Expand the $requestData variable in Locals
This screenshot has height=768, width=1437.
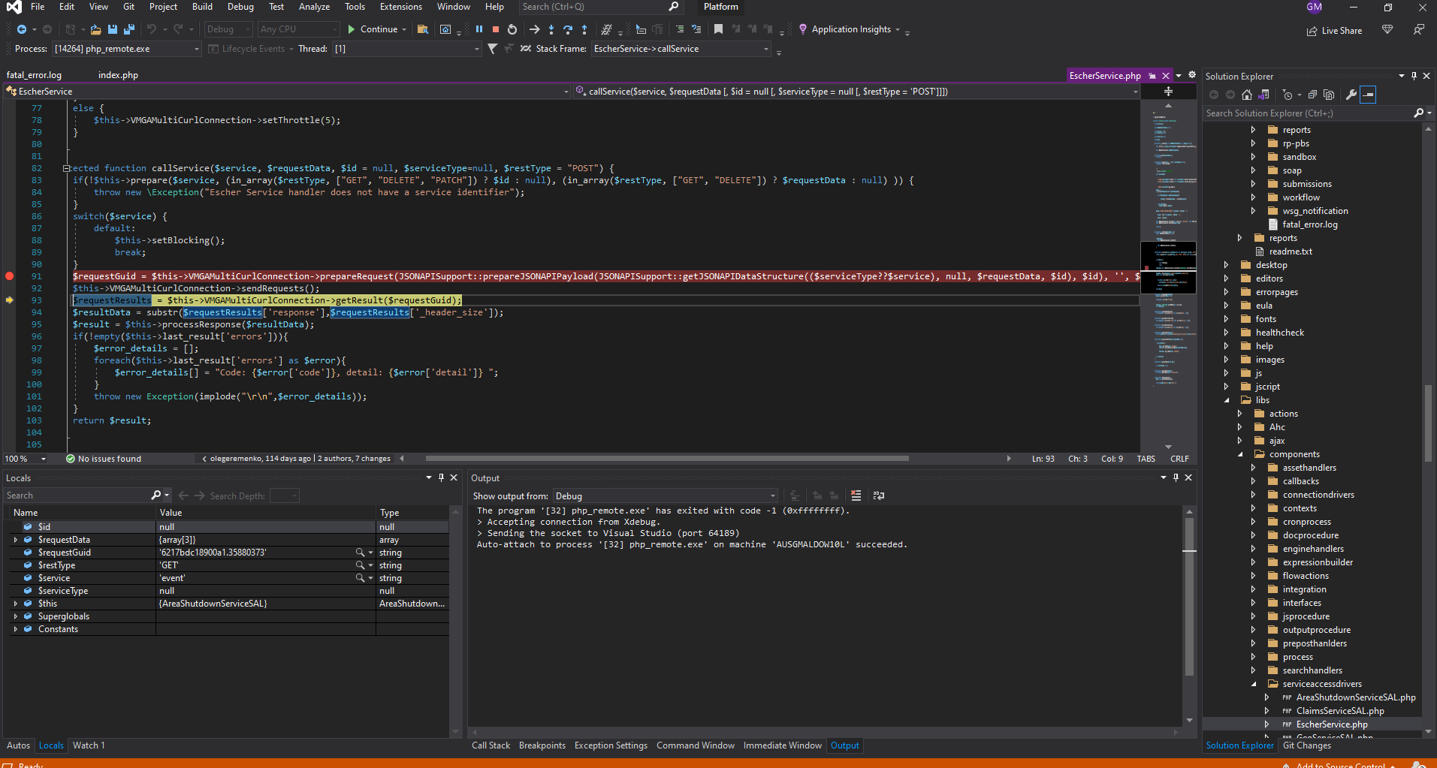tap(16, 540)
